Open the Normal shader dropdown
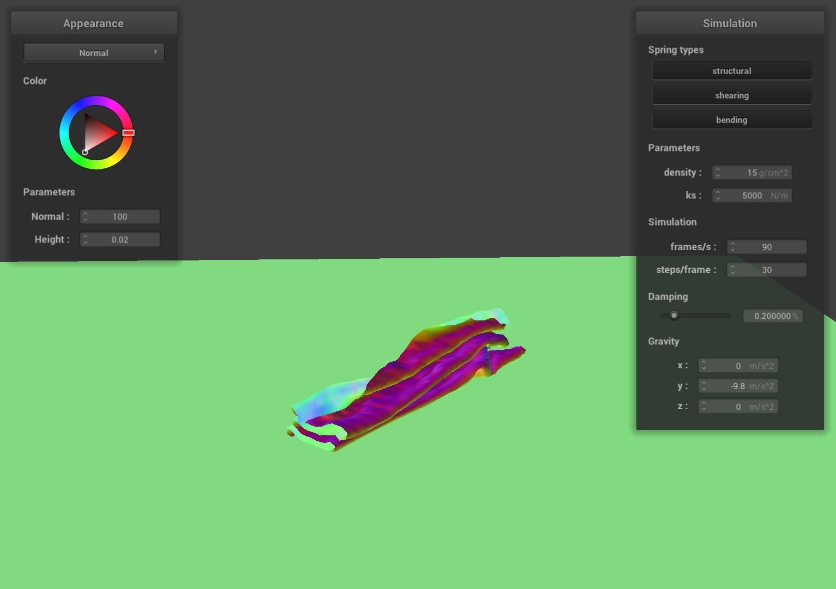 94,53
